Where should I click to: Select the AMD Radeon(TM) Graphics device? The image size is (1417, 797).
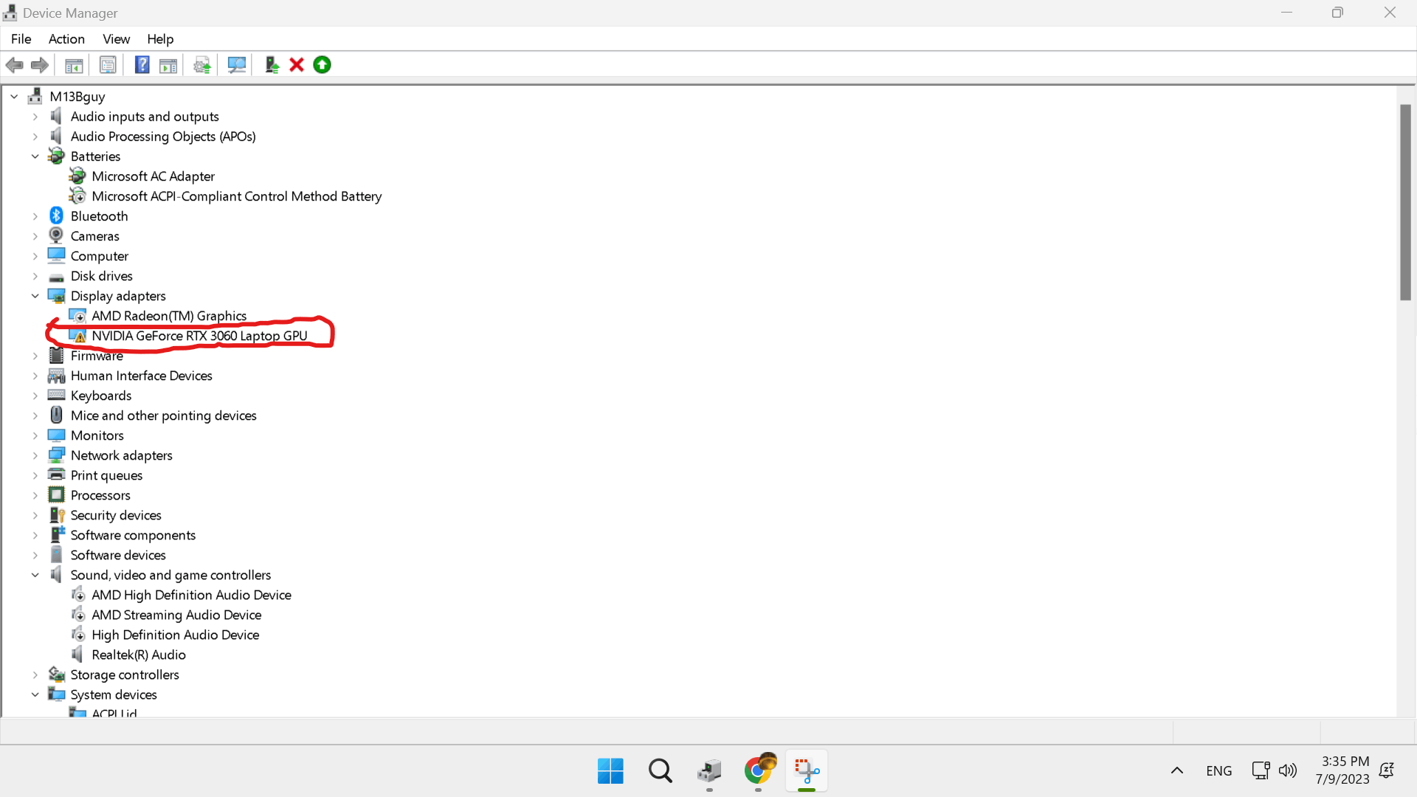click(169, 315)
